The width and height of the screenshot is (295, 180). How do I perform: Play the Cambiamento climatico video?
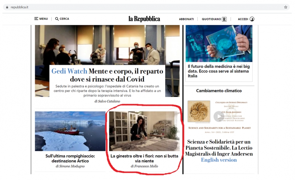(x=219, y=116)
